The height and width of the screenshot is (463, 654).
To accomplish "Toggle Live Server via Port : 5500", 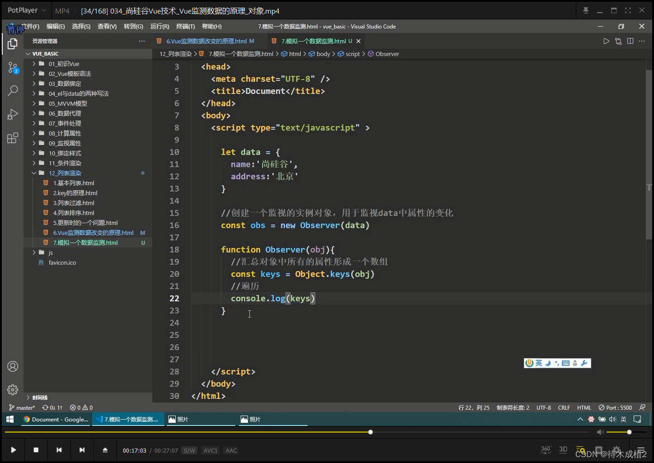I will click(x=615, y=407).
